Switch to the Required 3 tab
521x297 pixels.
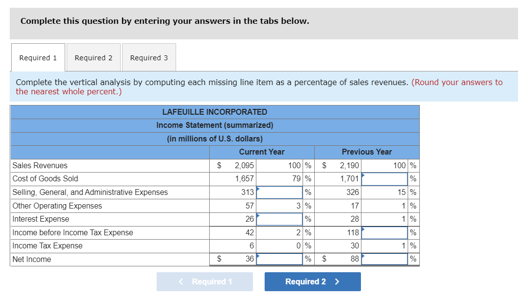coord(149,57)
